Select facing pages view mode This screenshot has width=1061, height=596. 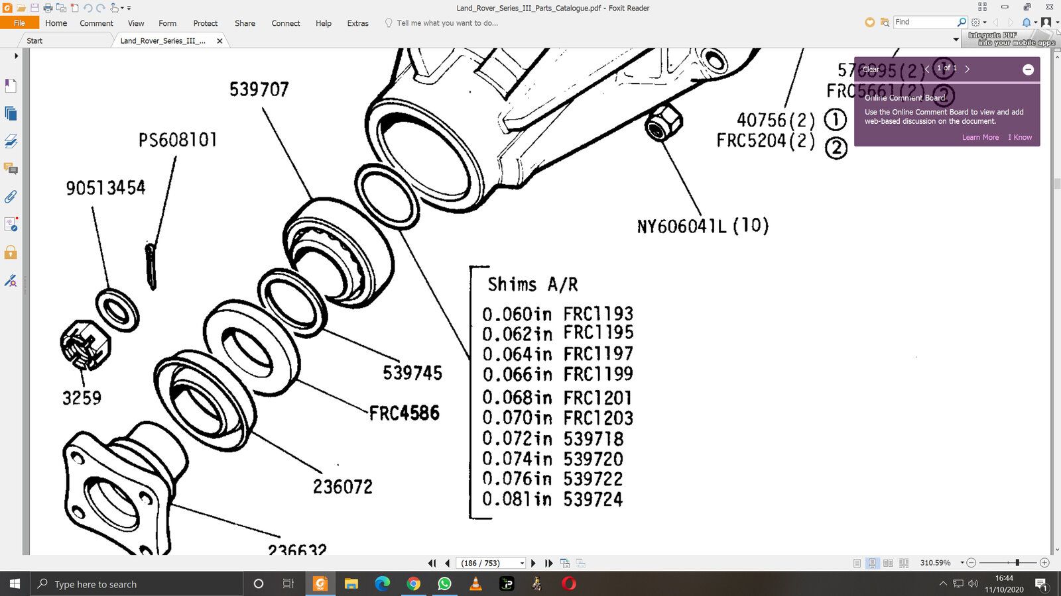point(888,563)
